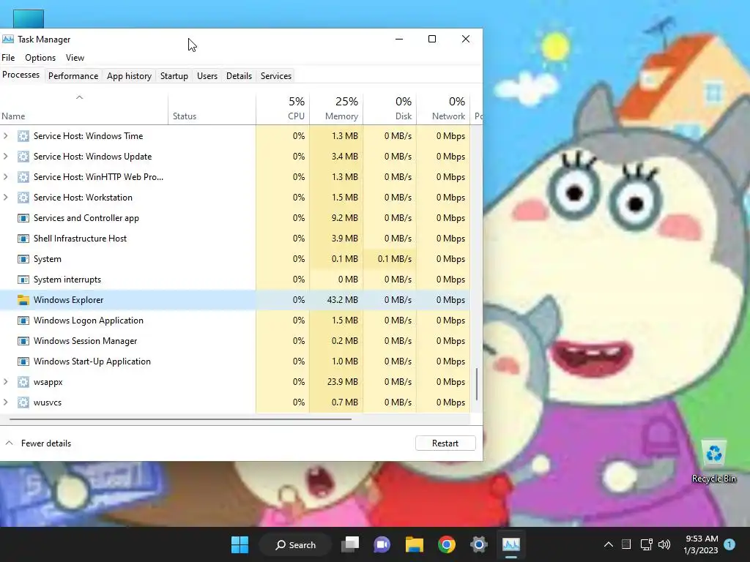Open the notification badge in the taskbar
Screen dimensions: 750x562
[x=729, y=544]
